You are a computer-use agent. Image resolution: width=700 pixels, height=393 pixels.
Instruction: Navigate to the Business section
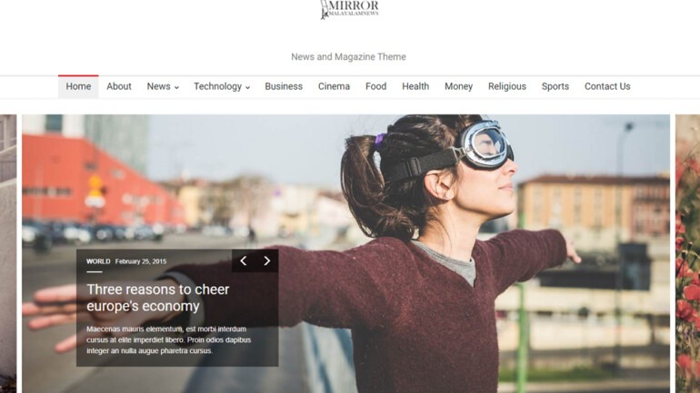tap(284, 87)
